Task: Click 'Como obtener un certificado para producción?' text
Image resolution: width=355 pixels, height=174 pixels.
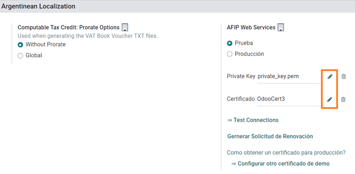Action: pos(286,153)
